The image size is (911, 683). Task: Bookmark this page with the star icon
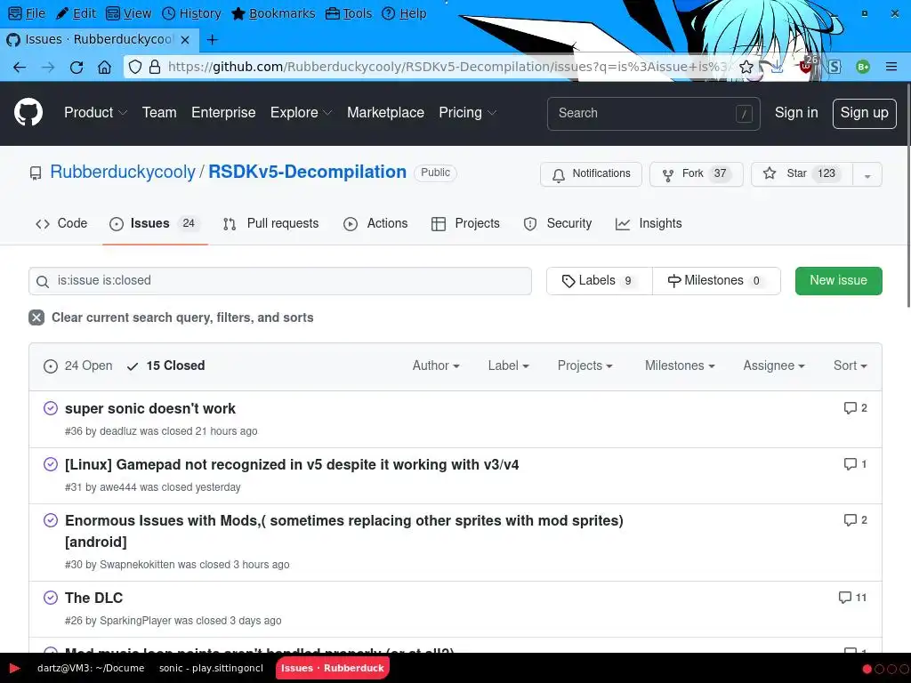coord(746,67)
